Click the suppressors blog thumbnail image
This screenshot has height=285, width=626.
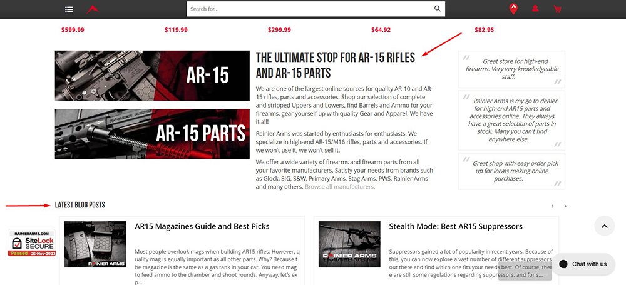pyautogui.click(x=349, y=244)
